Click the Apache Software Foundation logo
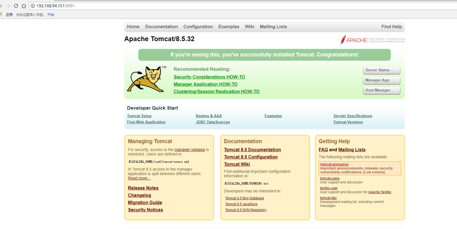This screenshot has height=229, width=457. tap(372, 40)
